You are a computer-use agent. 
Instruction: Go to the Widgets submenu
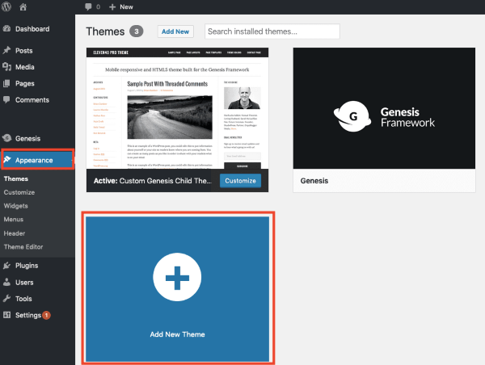[x=16, y=206]
